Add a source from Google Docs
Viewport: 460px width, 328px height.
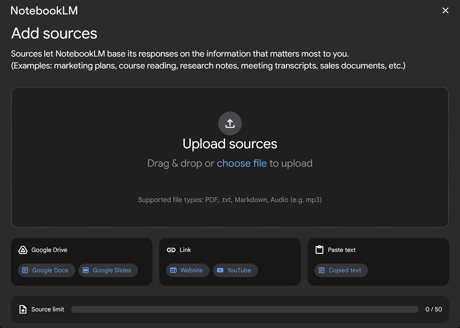point(46,270)
